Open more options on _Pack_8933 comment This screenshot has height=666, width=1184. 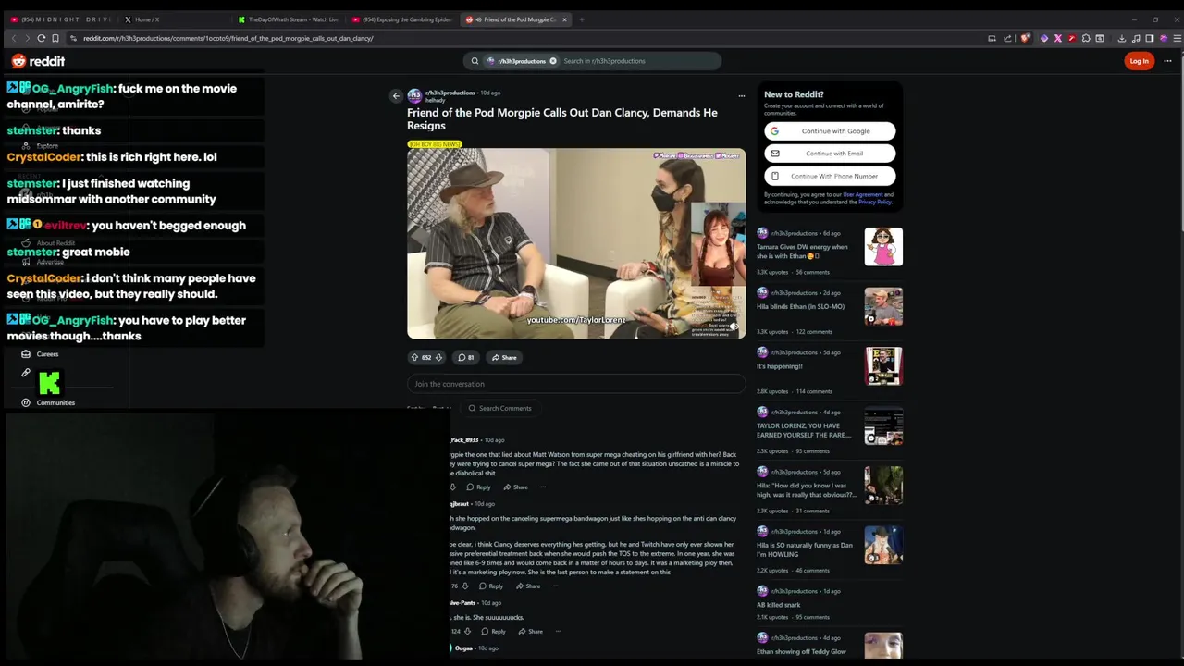(x=543, y=487)
